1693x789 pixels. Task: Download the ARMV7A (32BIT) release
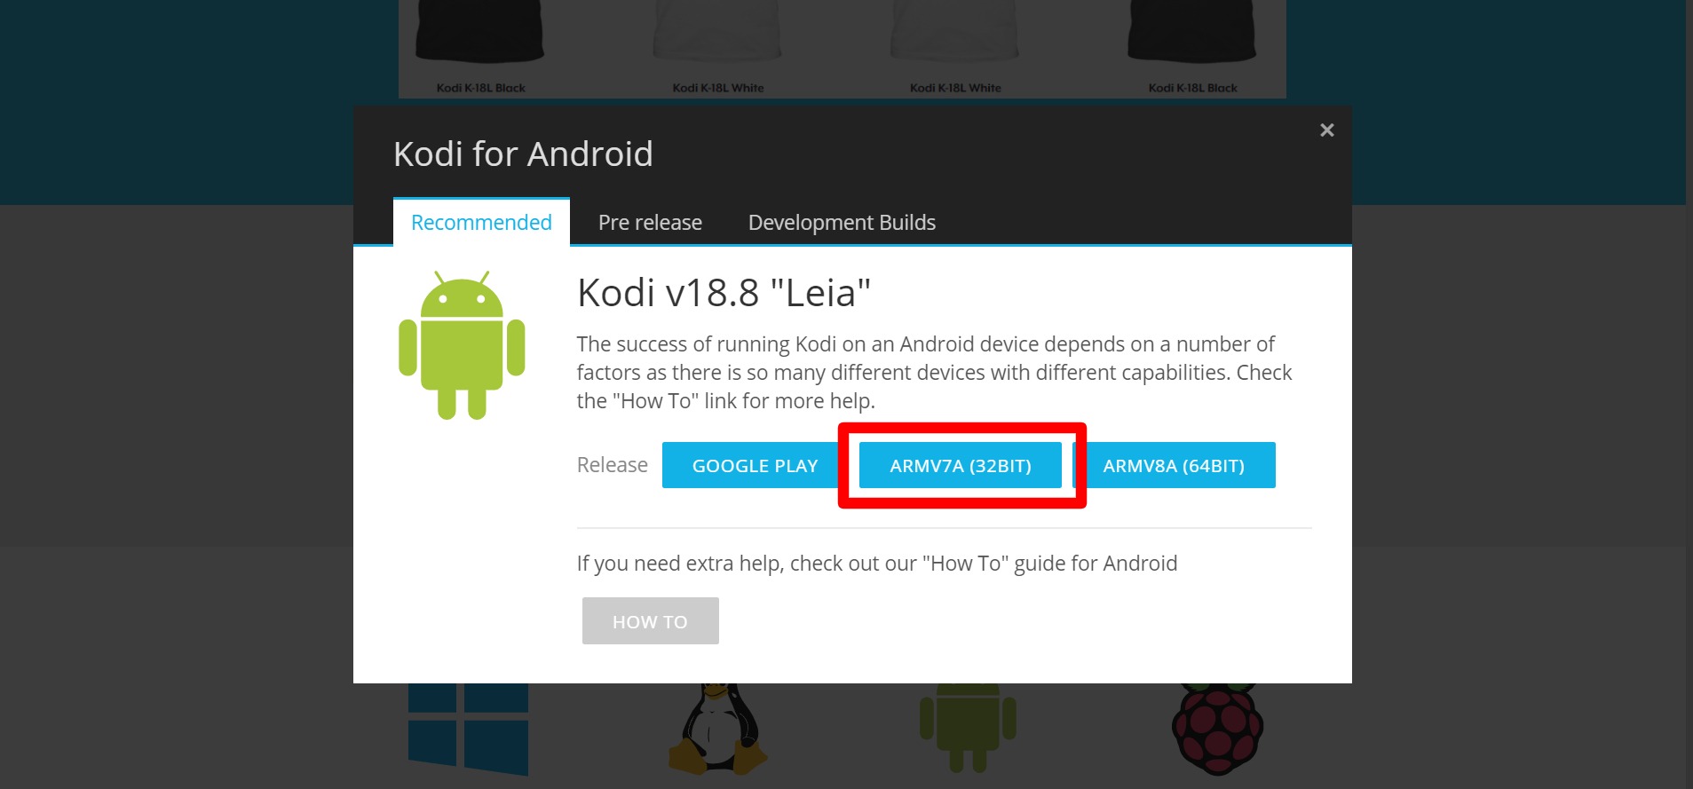click(x=961, y=465)
